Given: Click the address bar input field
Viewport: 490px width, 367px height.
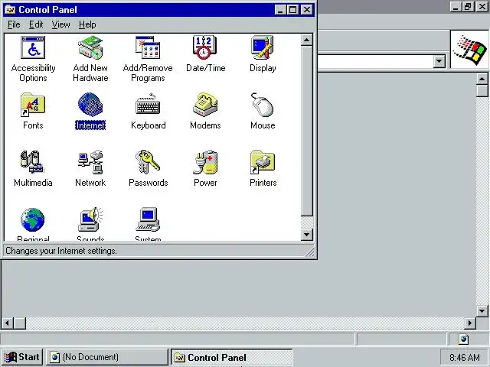Looking at the screenshot, I should tap(375, 61).
